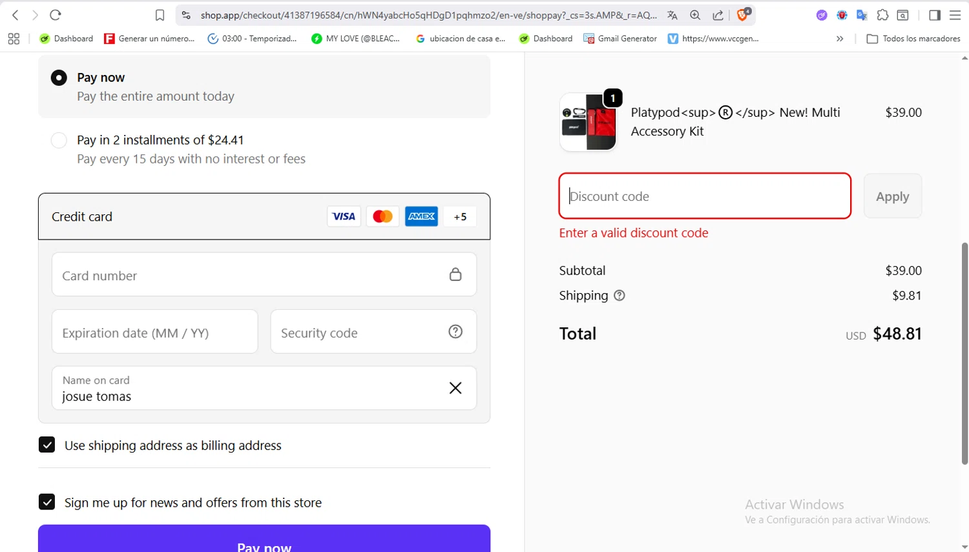
Task: Click the Brave wallet icon
Action: (903, 15)
